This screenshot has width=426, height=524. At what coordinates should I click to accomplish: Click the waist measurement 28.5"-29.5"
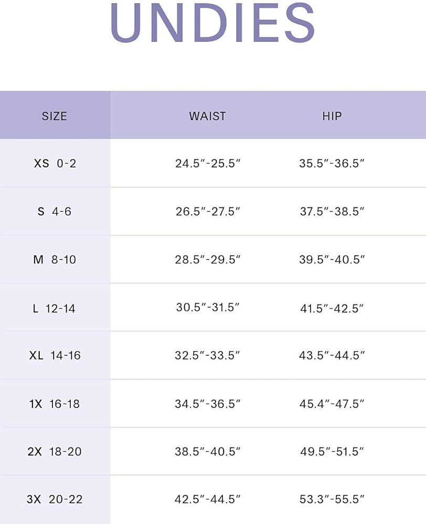(208, 259)
